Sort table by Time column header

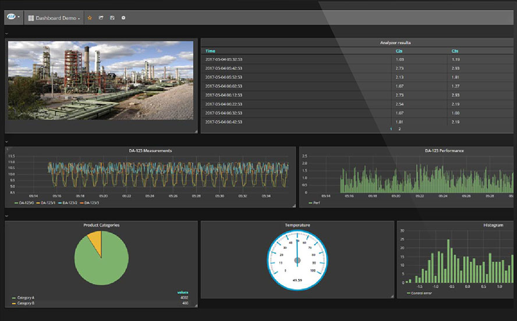[210, 51]
